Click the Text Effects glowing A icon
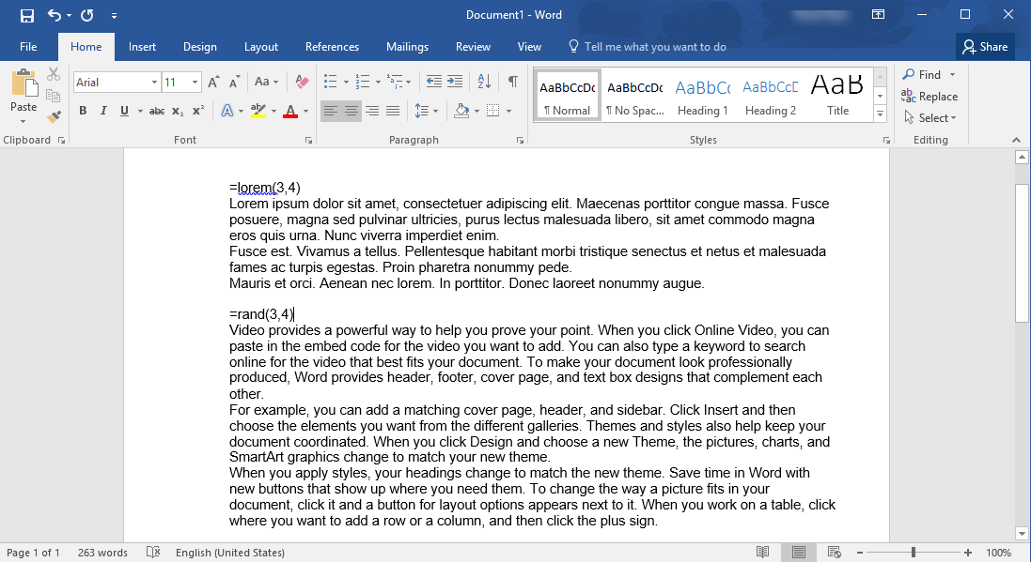 coord(227,111)
